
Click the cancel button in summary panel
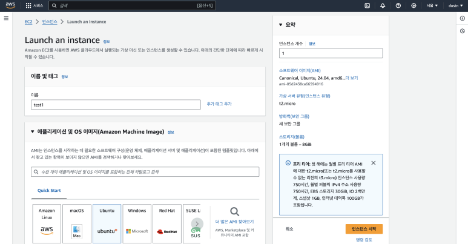click(x=289, y=229)
